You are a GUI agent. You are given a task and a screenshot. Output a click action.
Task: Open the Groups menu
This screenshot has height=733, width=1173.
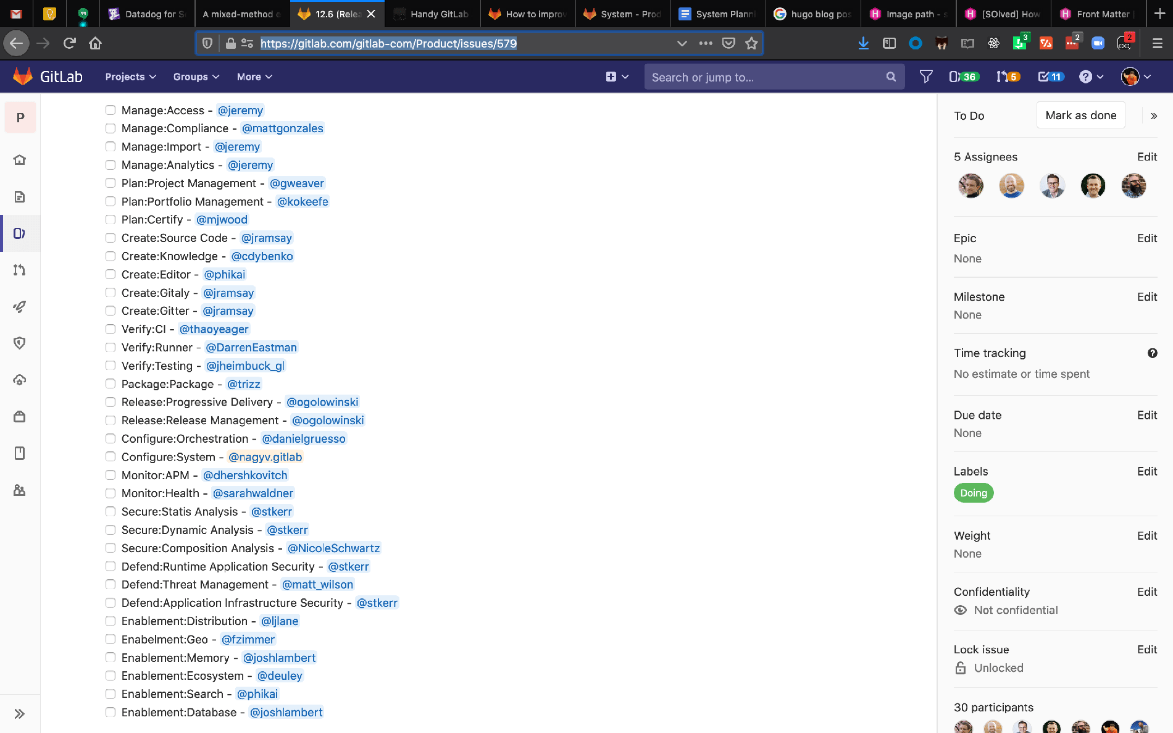[196, 77]
